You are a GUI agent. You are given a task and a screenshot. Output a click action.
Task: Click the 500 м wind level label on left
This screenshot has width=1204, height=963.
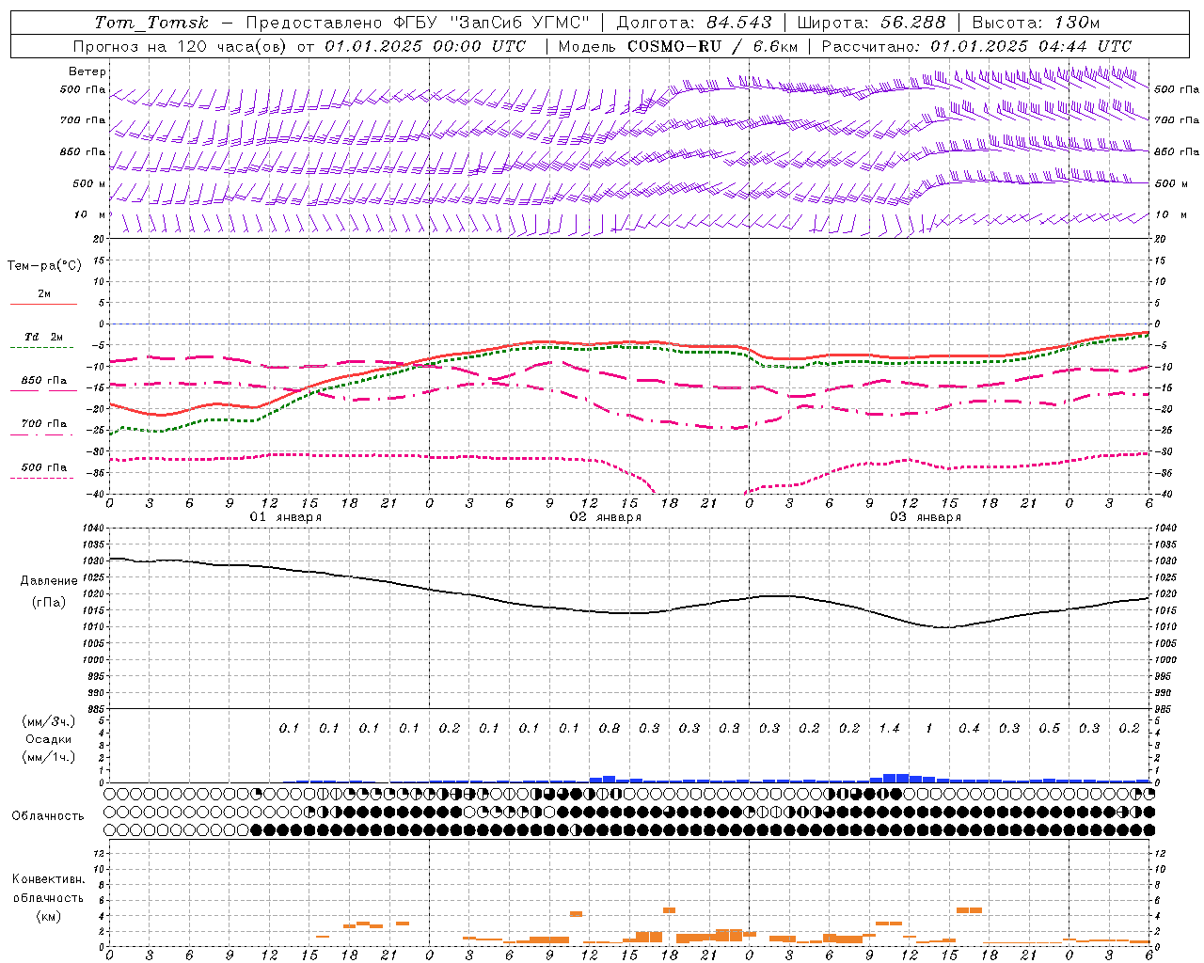point(89,184)
